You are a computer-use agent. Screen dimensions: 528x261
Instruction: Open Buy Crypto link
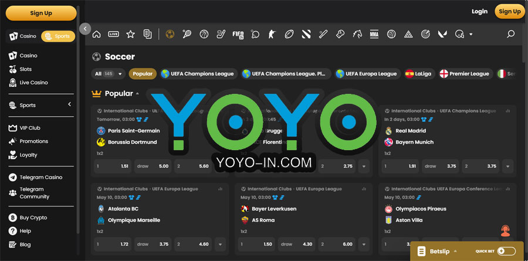[x=33, y=218]
